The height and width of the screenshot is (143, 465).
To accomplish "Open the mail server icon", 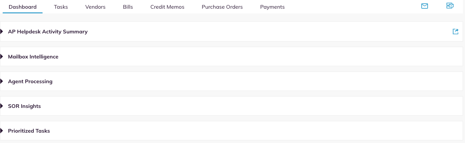I will pyautogui.click(x=450, y=6).
